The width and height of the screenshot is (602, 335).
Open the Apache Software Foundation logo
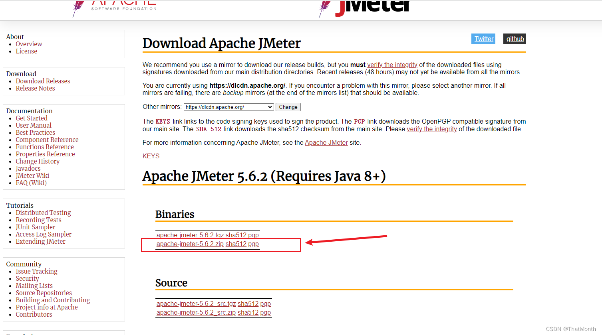(115, 8)
